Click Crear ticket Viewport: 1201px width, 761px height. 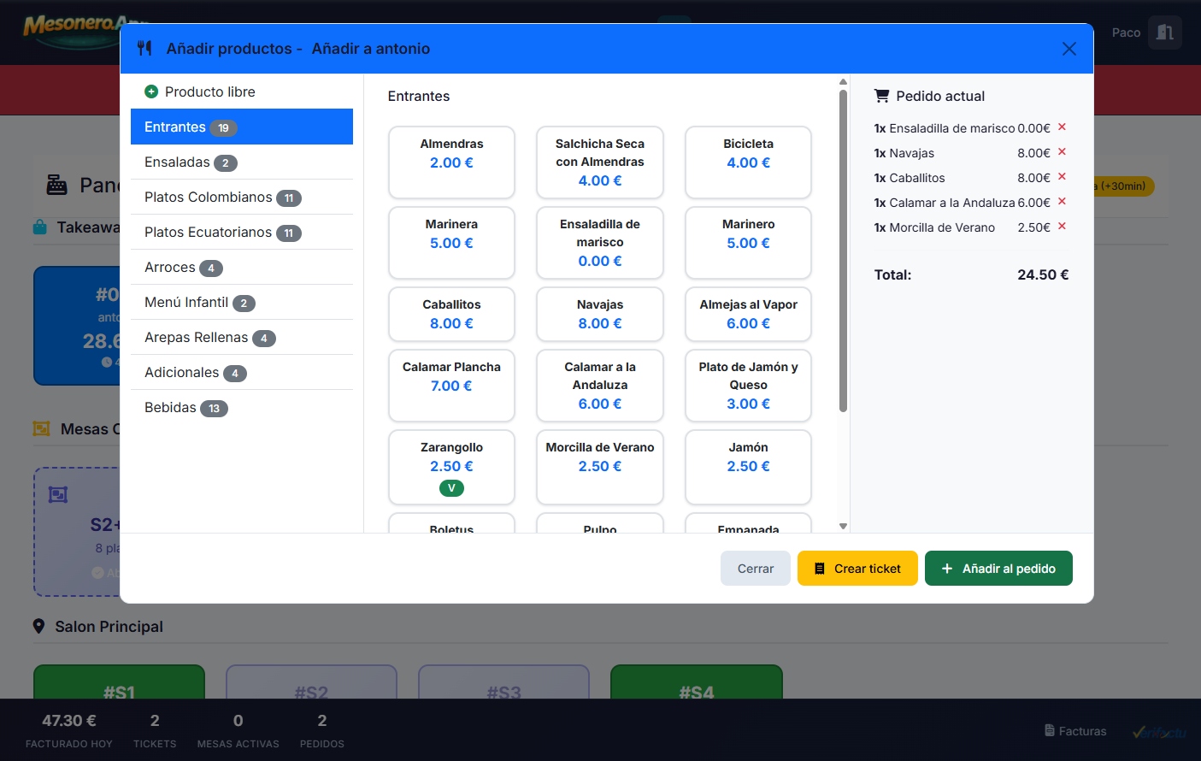click(857, 568)
